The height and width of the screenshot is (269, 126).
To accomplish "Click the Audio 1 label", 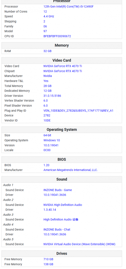I will coord(8,185).
